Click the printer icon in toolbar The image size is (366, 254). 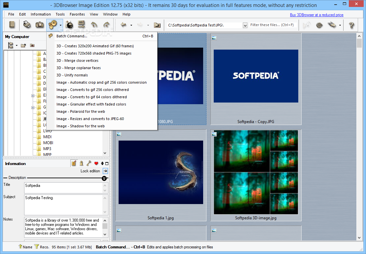(27, 25)
